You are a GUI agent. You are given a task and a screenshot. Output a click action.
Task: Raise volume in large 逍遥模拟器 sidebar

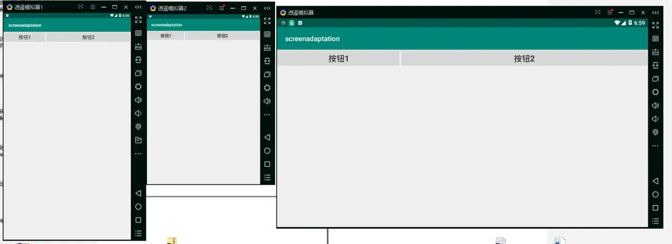[656, 106]
